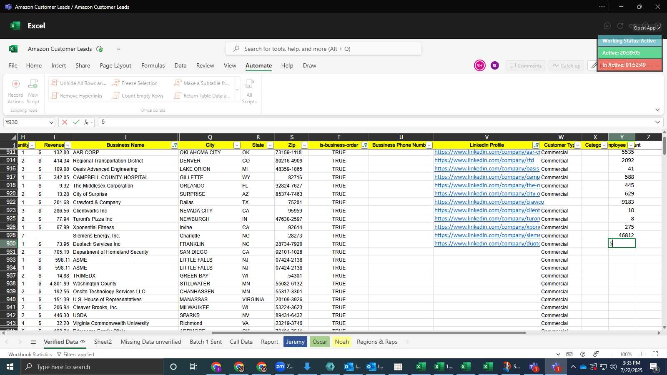Expand the Name Box dropdown arrow
667x375 pixels.
[x=51, y=122]
